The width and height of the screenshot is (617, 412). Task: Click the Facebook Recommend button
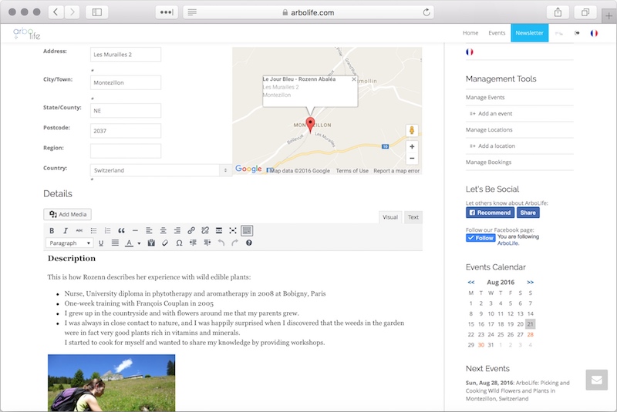point(490,213)
